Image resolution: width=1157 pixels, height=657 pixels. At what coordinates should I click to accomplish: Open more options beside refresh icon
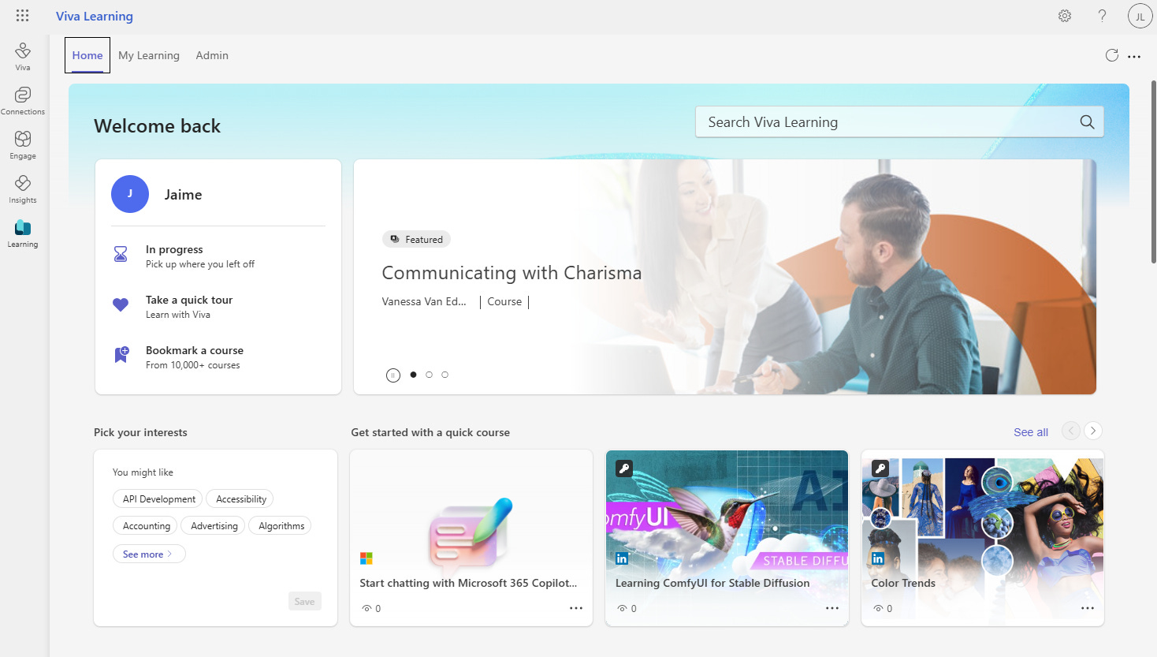(x=1134, y=56)
